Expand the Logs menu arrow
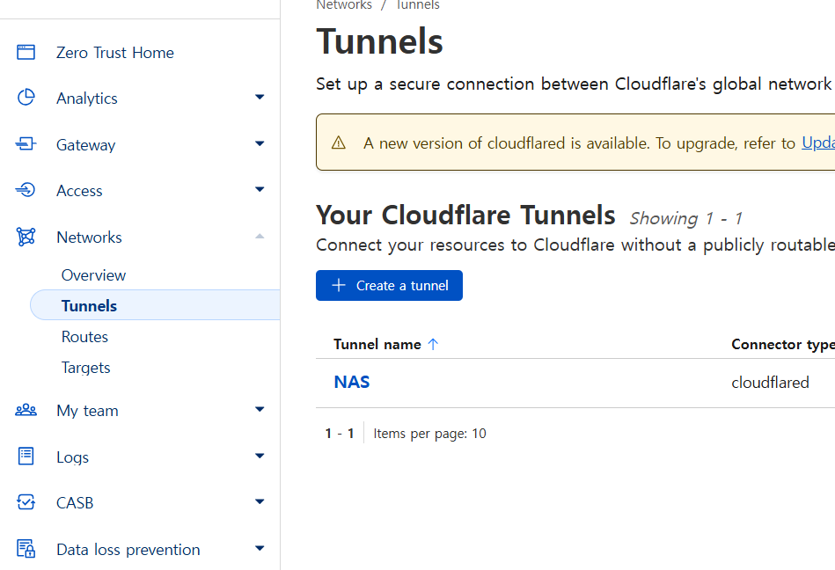 (260, 457)
